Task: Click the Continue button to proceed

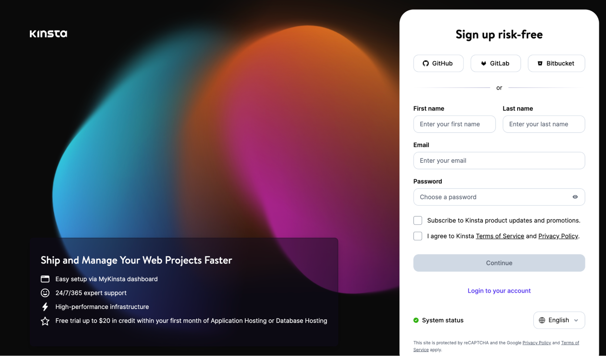Action: [x=499, y=262]
